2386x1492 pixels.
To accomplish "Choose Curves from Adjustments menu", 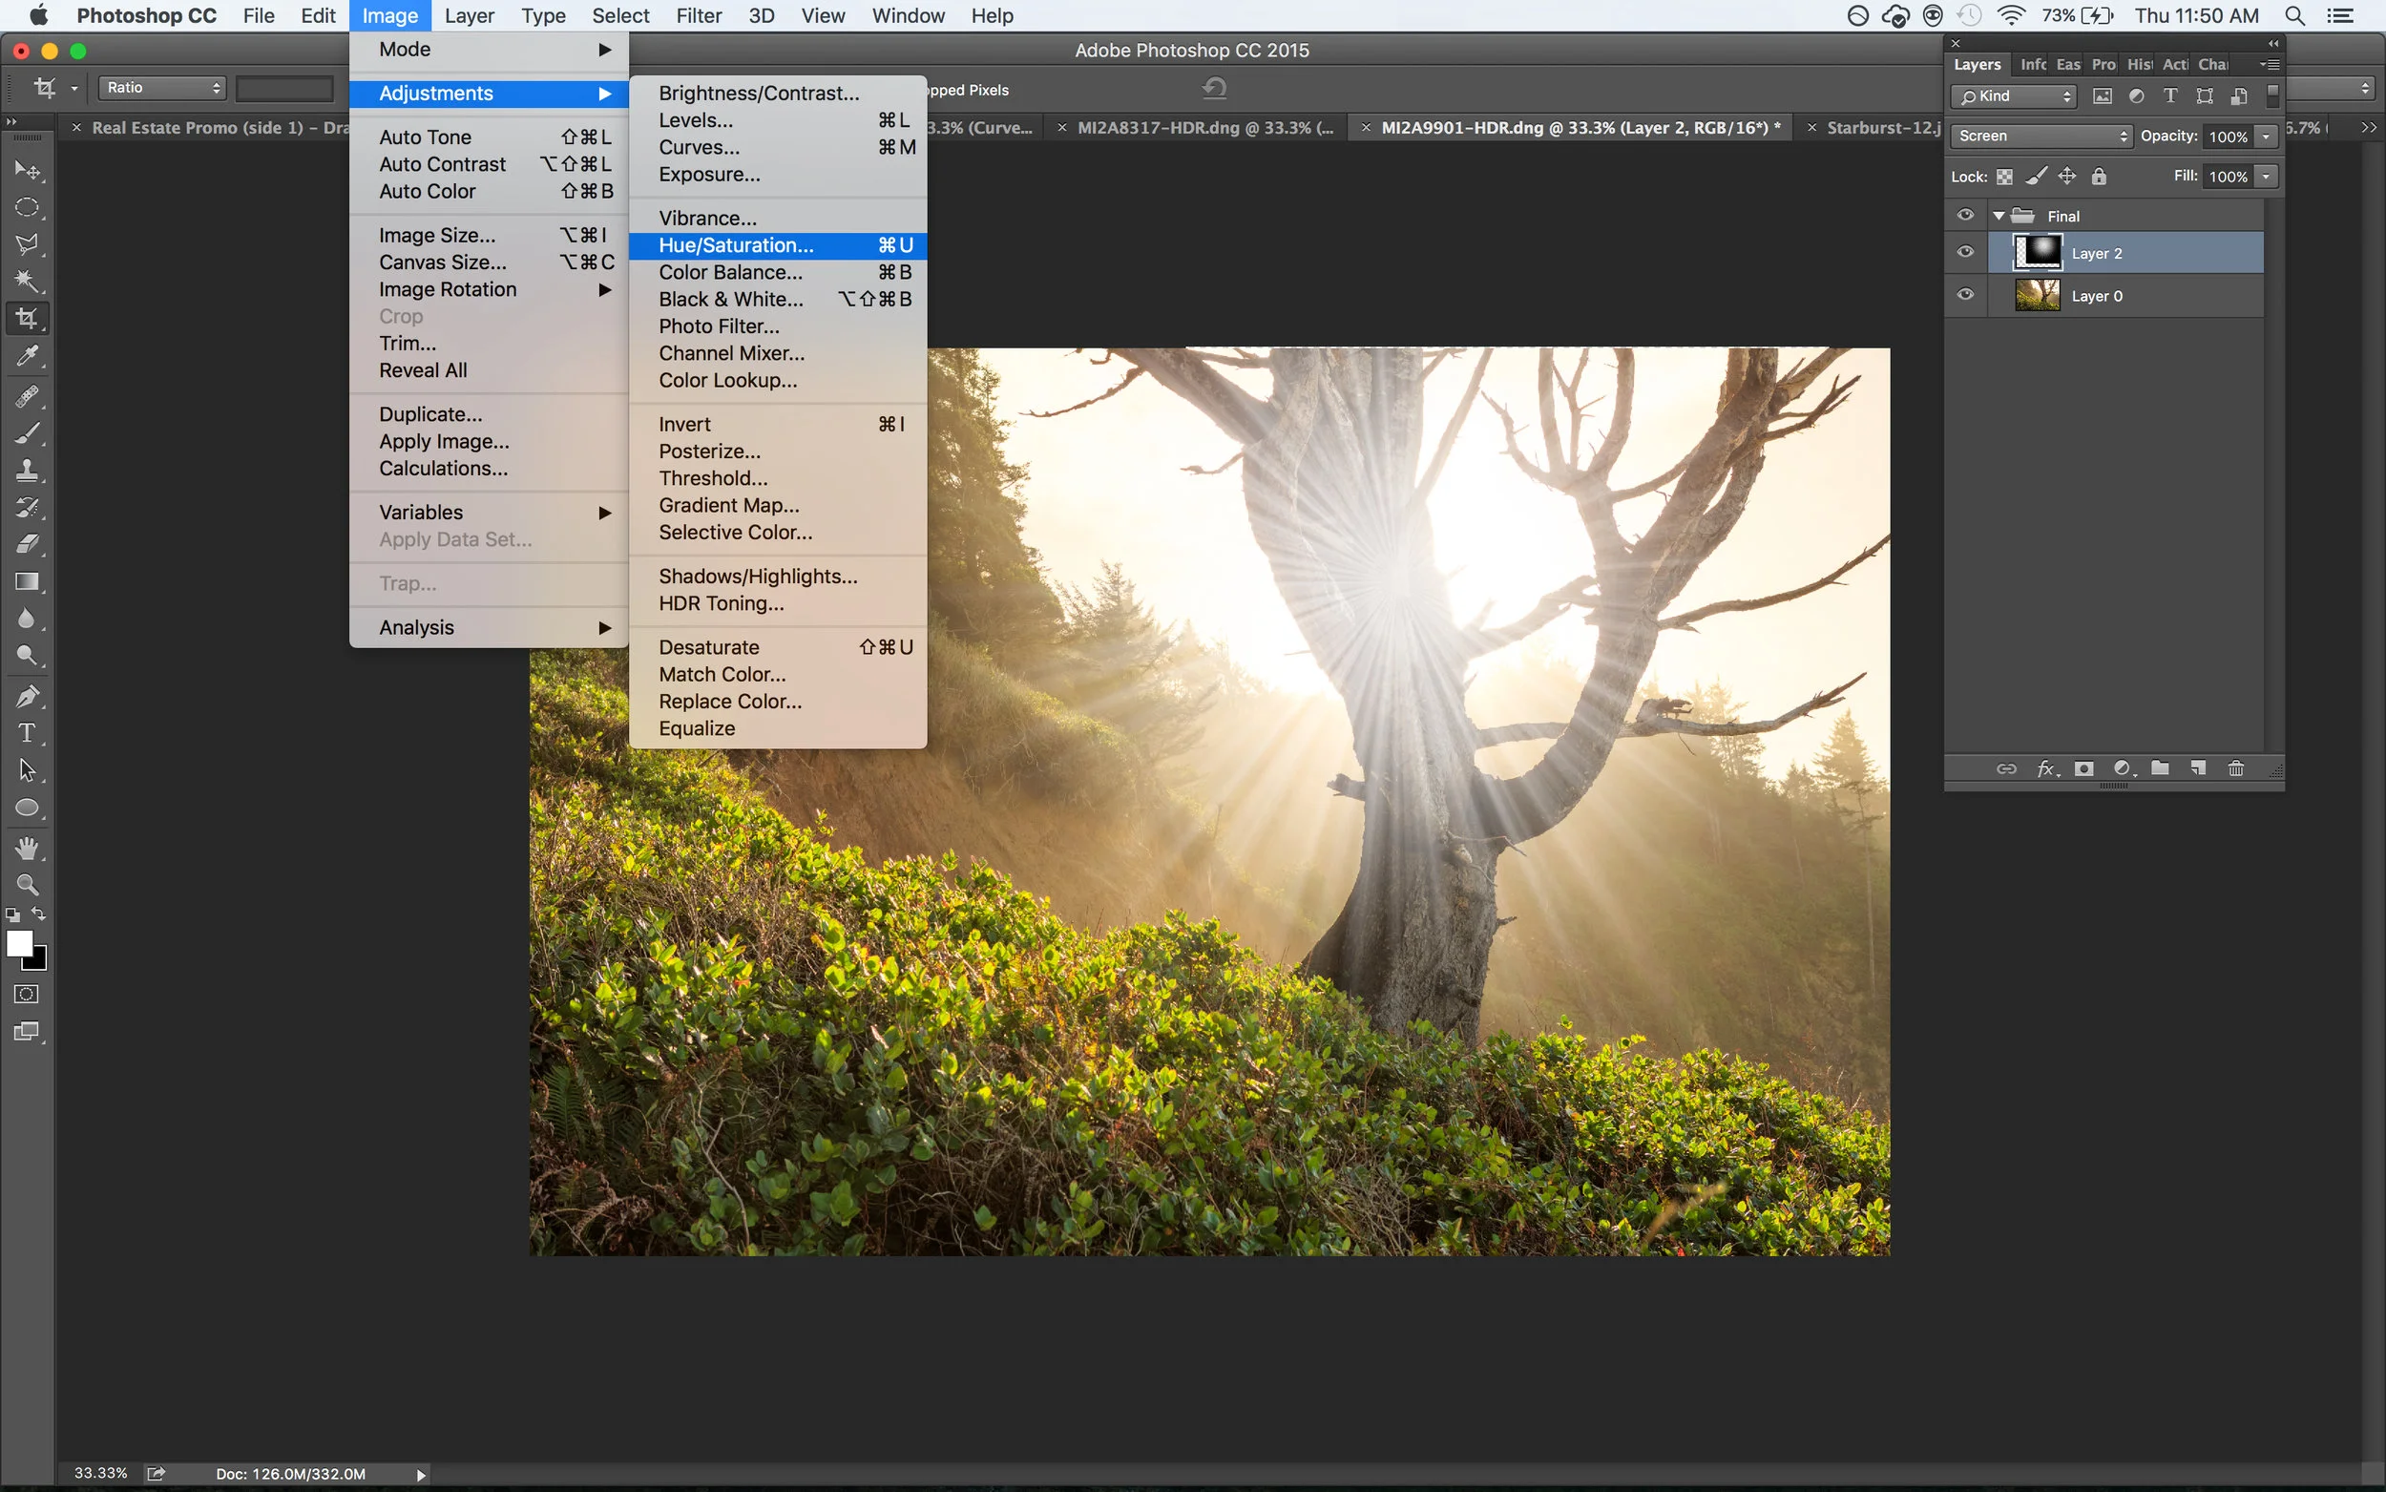I will 777,147.
